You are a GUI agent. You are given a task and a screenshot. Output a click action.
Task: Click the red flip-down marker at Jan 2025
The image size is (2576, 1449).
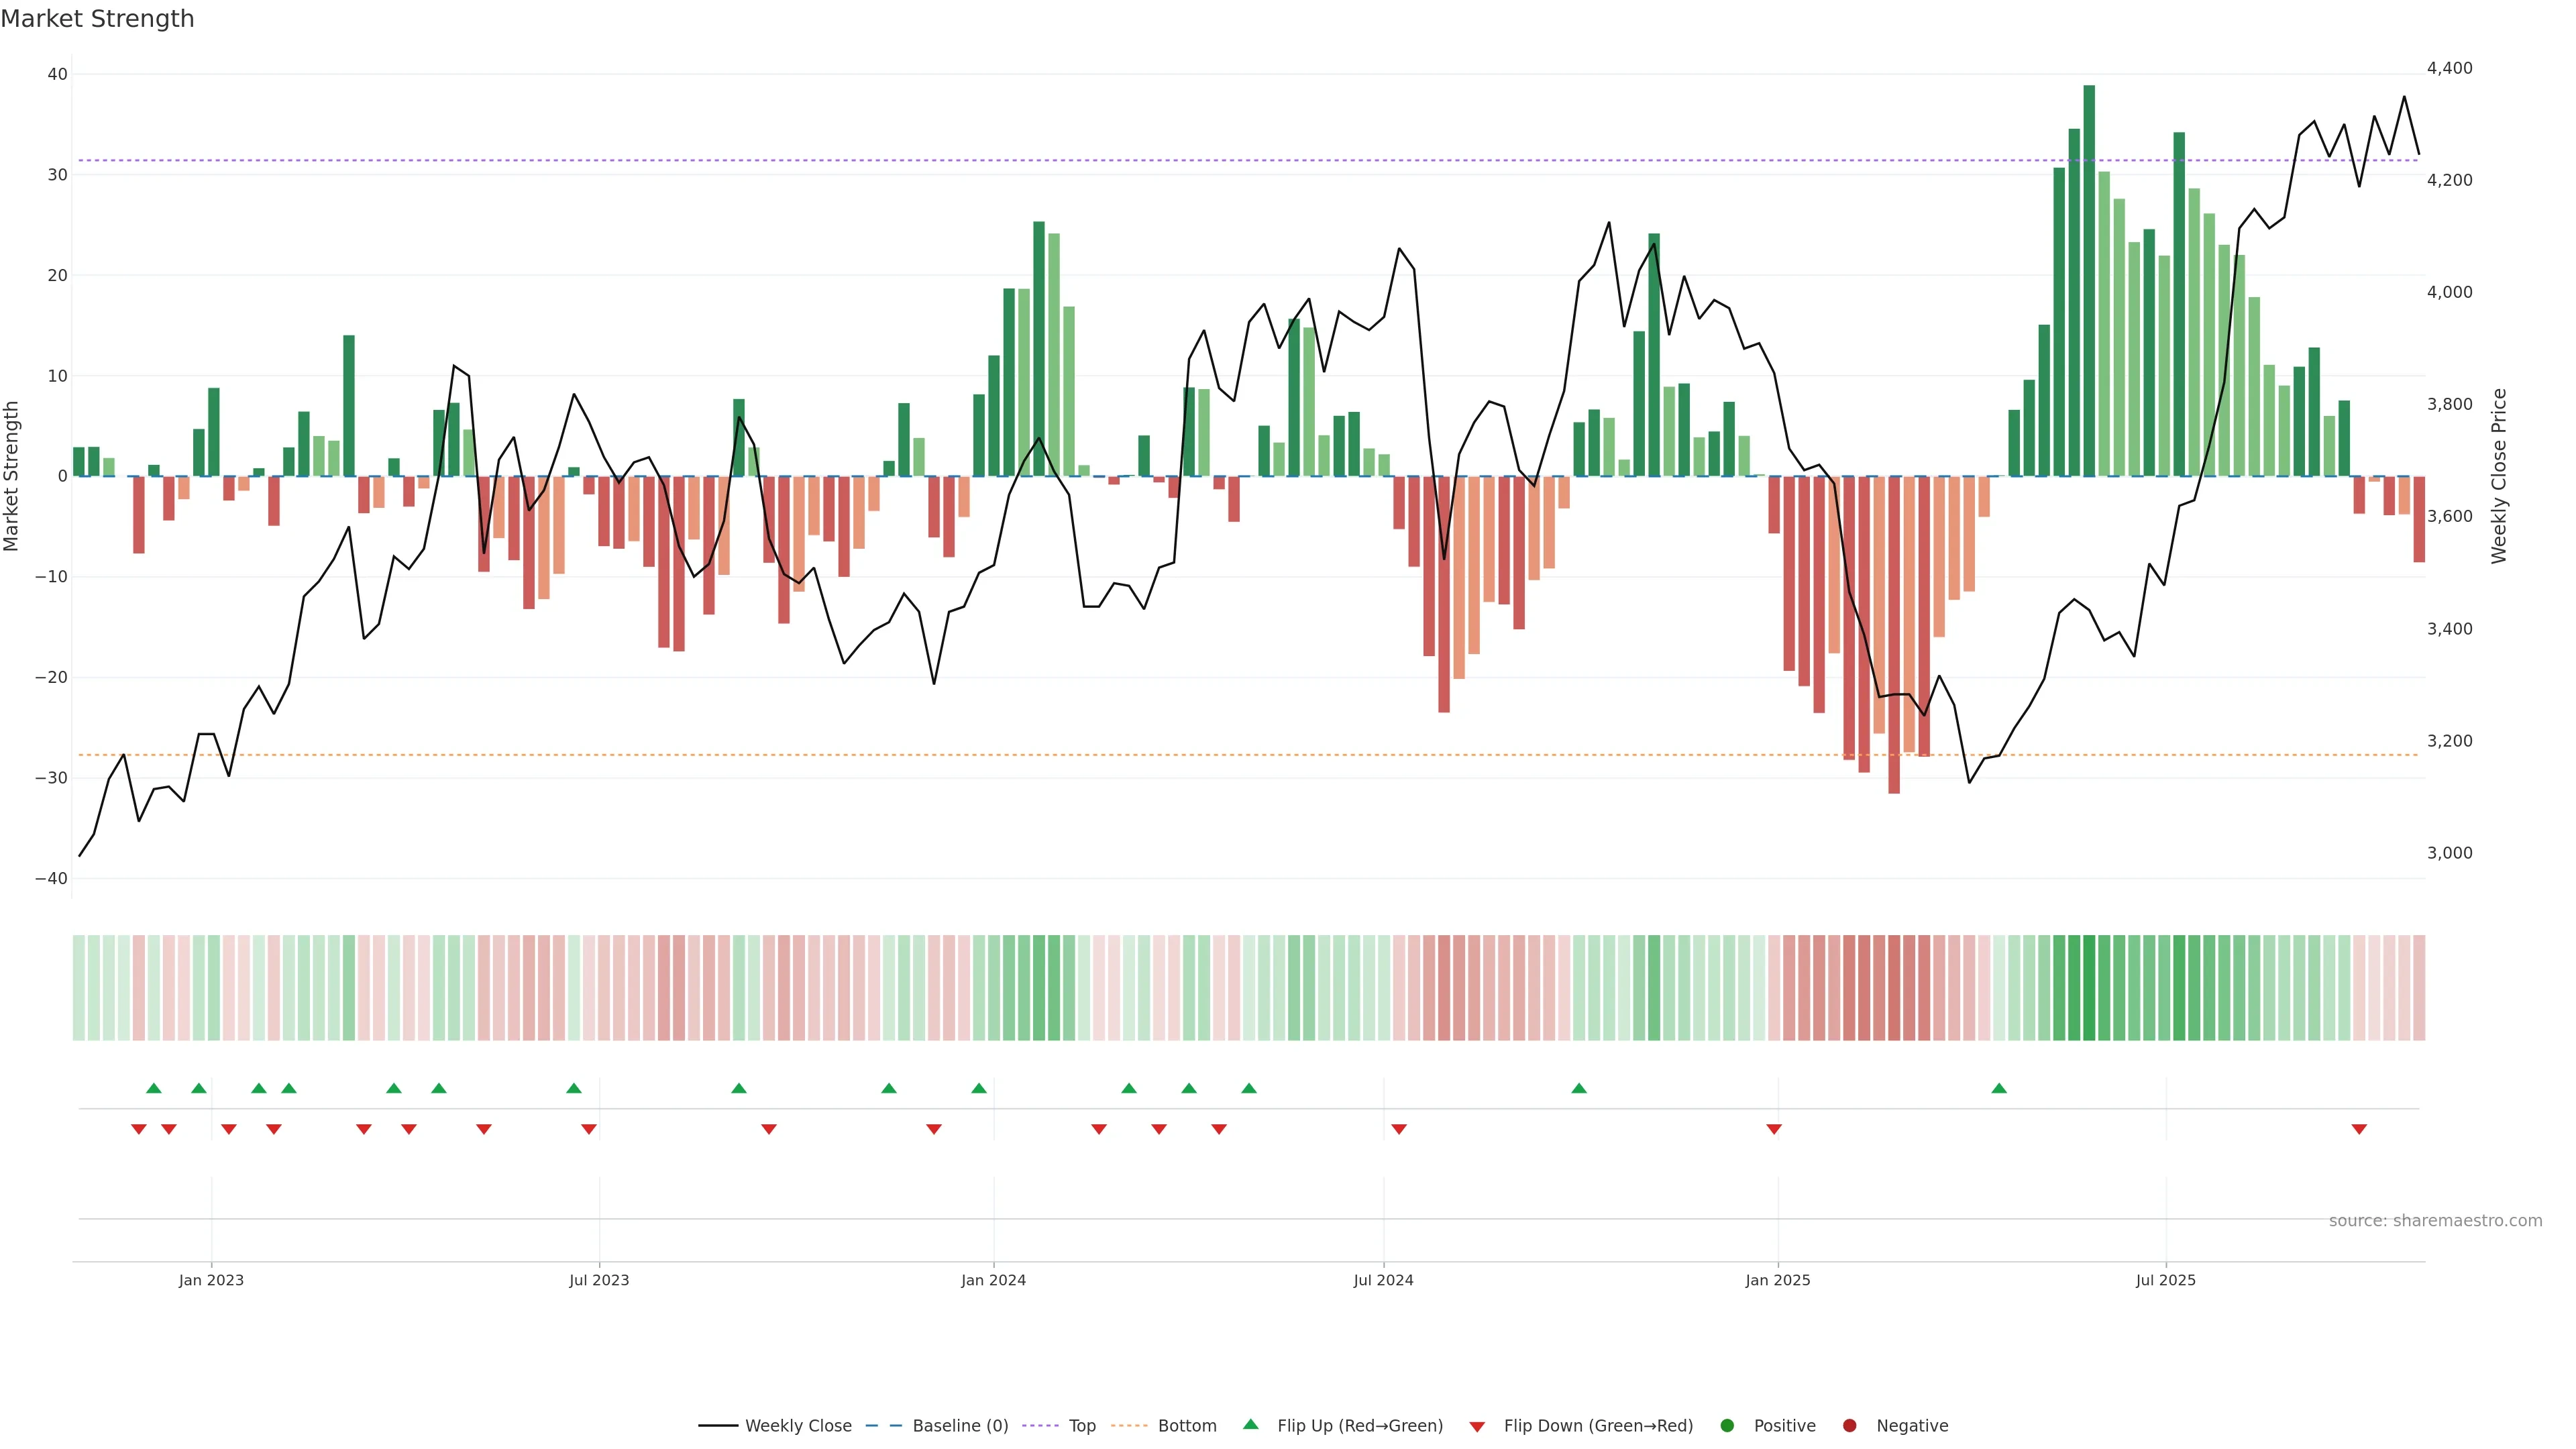[x=1774, y=1129]
